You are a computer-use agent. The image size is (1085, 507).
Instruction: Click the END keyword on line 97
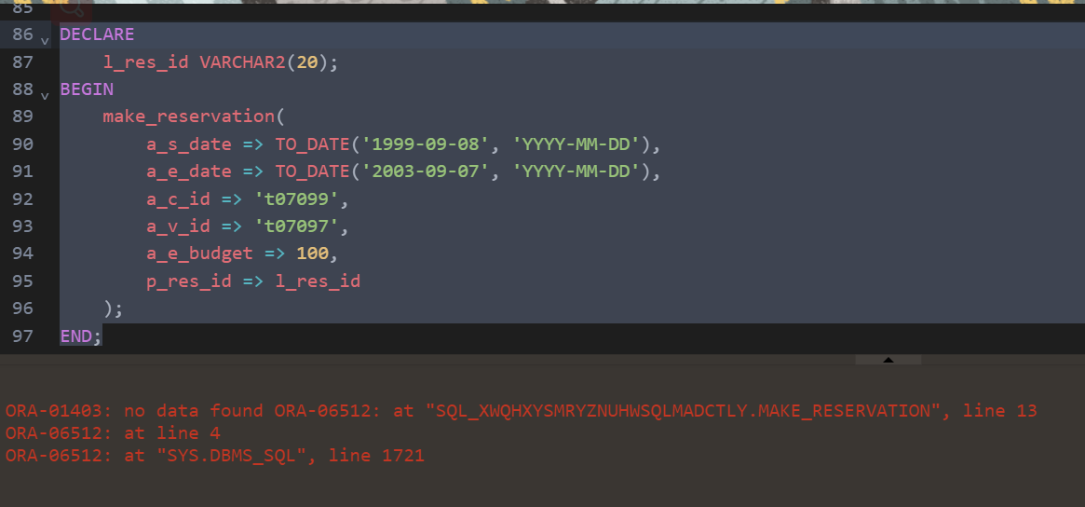(x=76, y=336)
